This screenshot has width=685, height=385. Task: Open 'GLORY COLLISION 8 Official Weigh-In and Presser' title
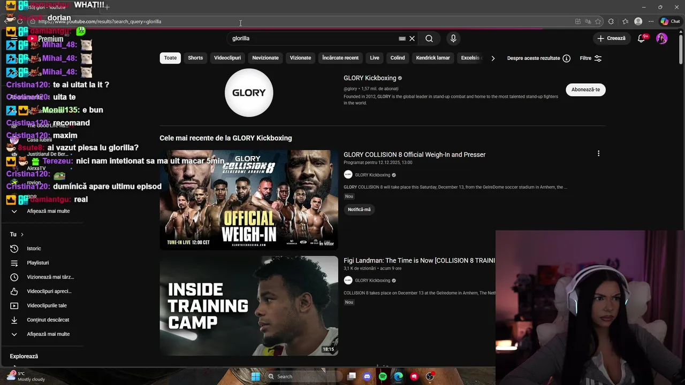click(414, 155)
